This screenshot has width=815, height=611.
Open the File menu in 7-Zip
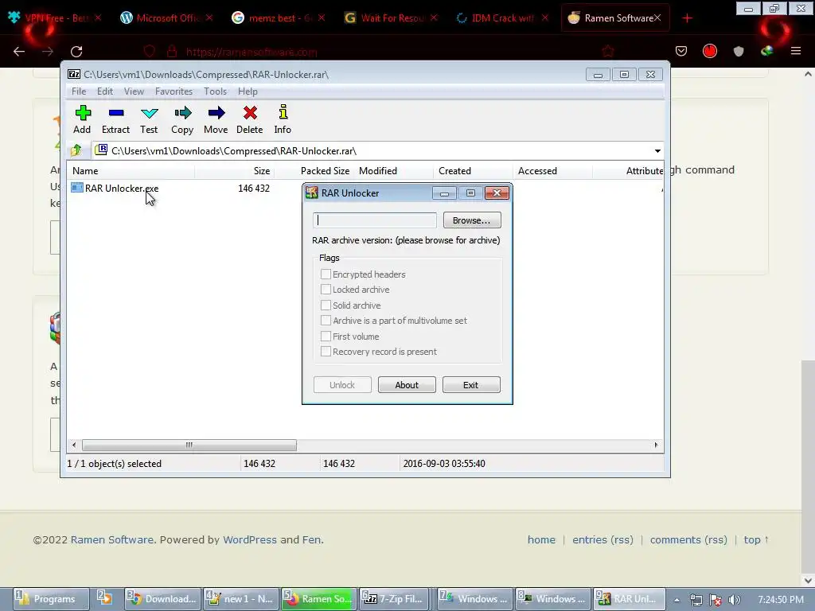tap(79, 91)
